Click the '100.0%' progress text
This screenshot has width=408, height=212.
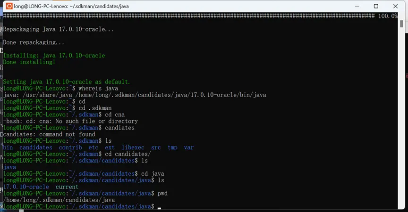point(388,16)
